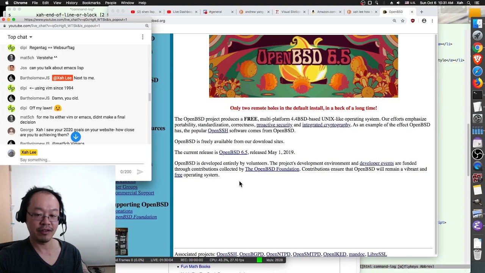The image size is (485, 273).
Task: Open the mandoc associated project link
Action: coord(357,254)
